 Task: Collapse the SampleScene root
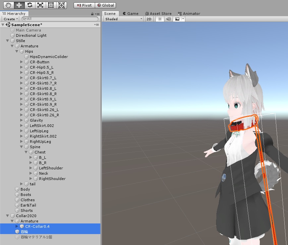coord(3,25)
